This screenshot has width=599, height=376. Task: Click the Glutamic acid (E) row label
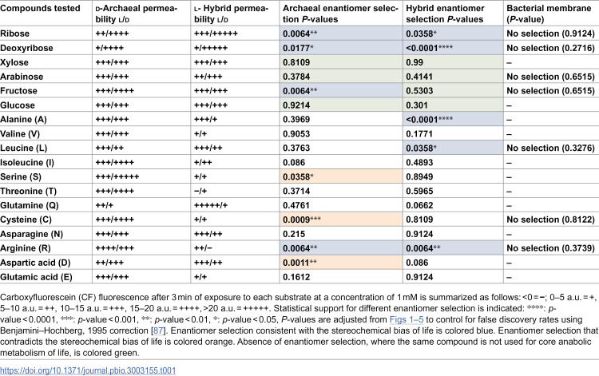pyautogui.click(x=36, y=277)
